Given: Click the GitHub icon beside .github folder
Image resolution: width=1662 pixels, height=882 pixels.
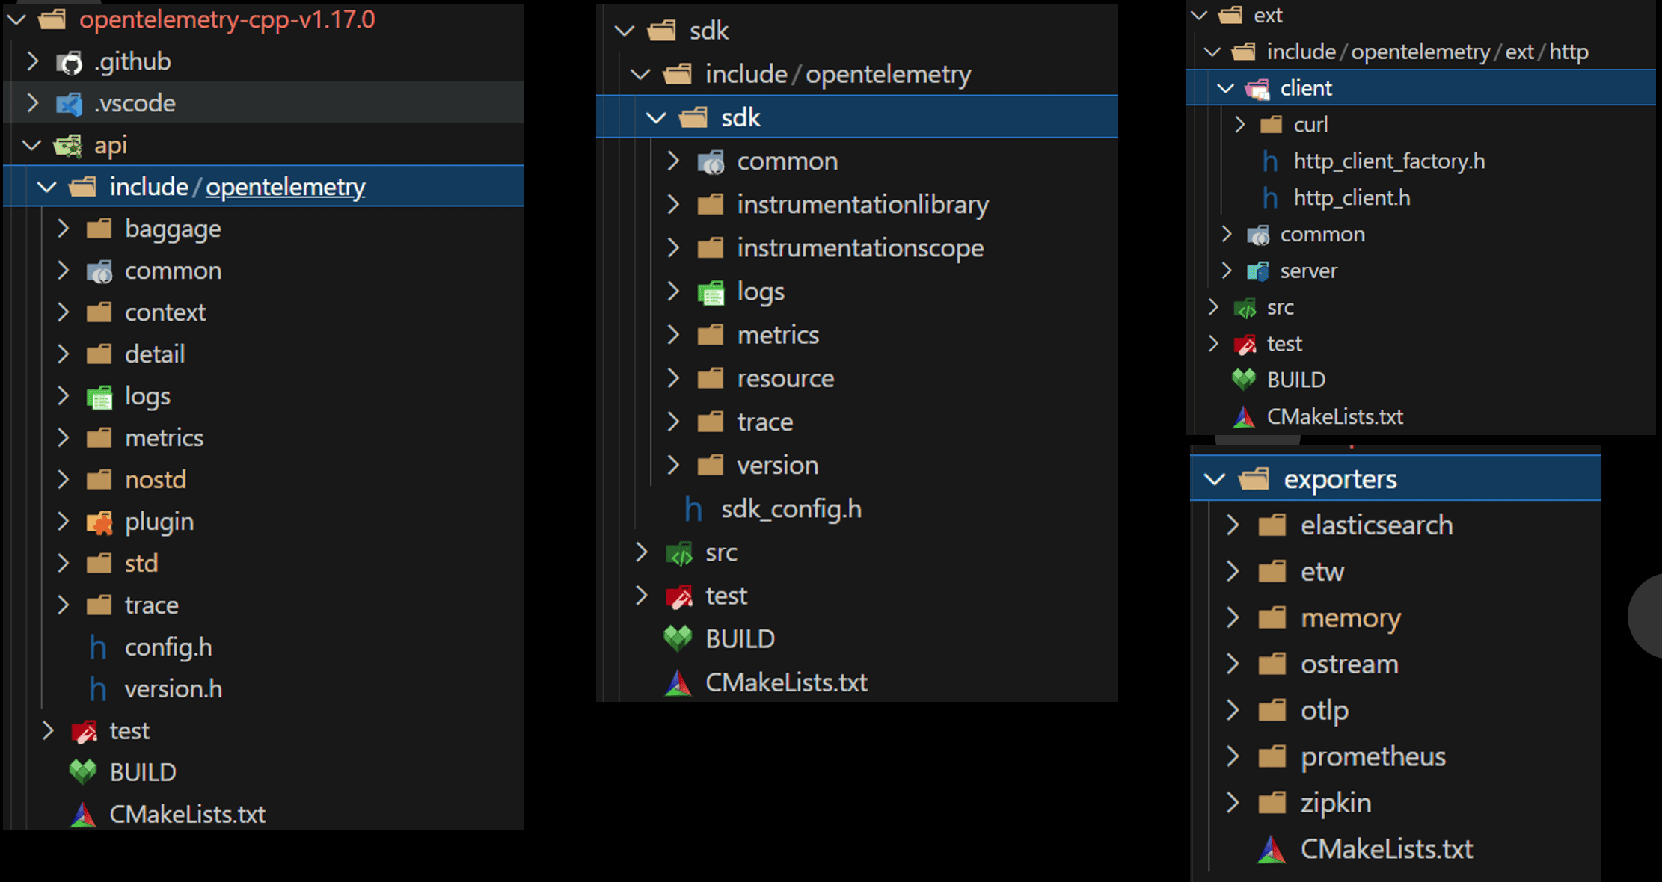Looking at the screenshot, I should (x=70, y=63).
